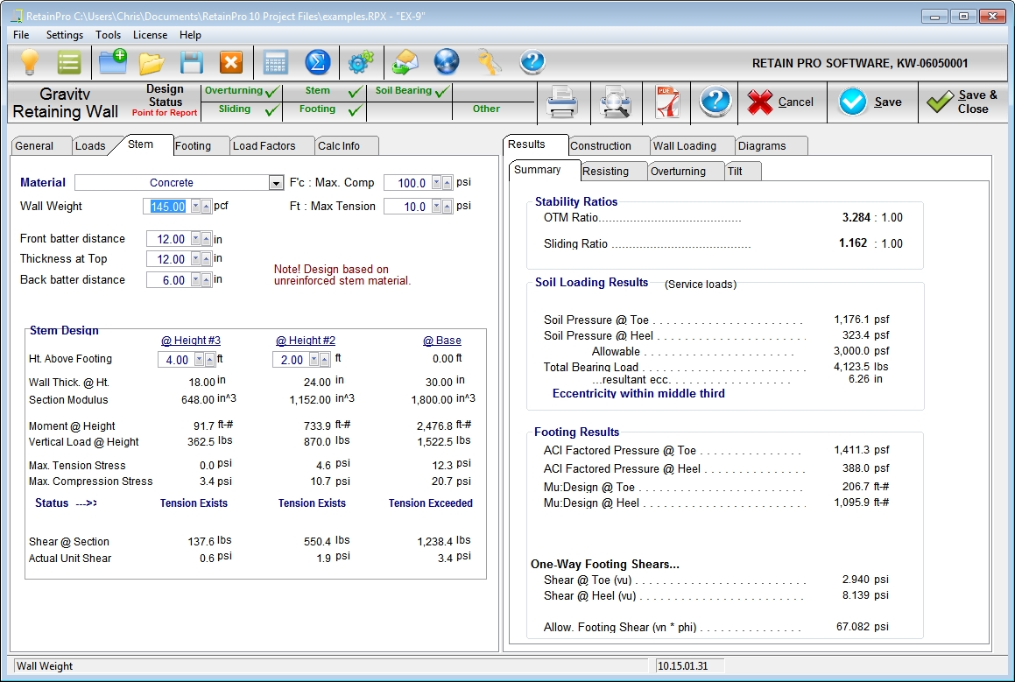
Task: Open the Settings menu
Action: [65, 35]
